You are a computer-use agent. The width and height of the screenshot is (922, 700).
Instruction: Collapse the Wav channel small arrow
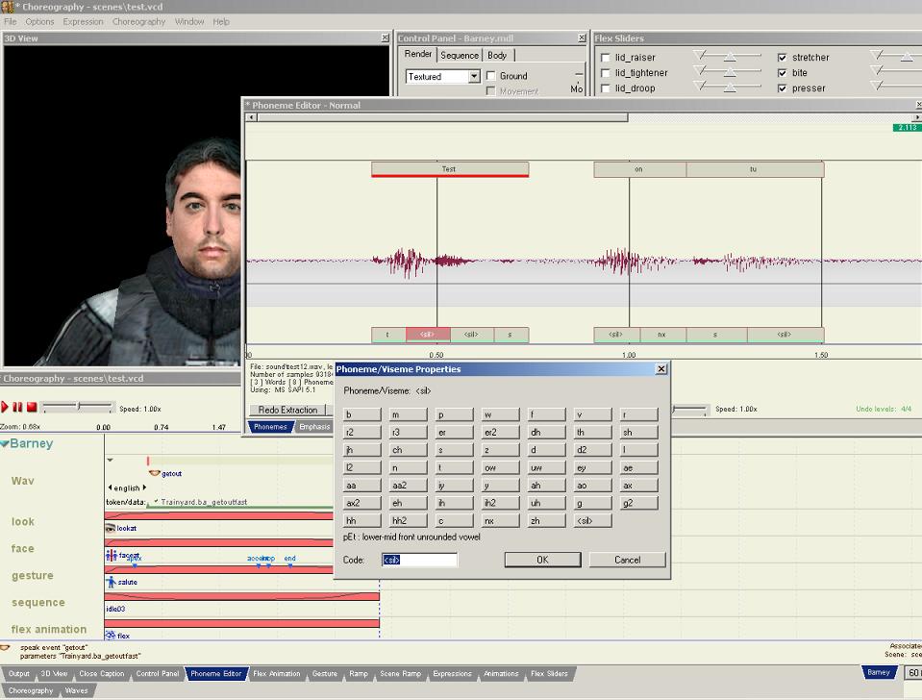[110, 460]
